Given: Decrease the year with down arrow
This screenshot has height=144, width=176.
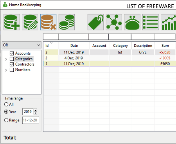Looking at the screenshot, I should [x=35, y=113].
